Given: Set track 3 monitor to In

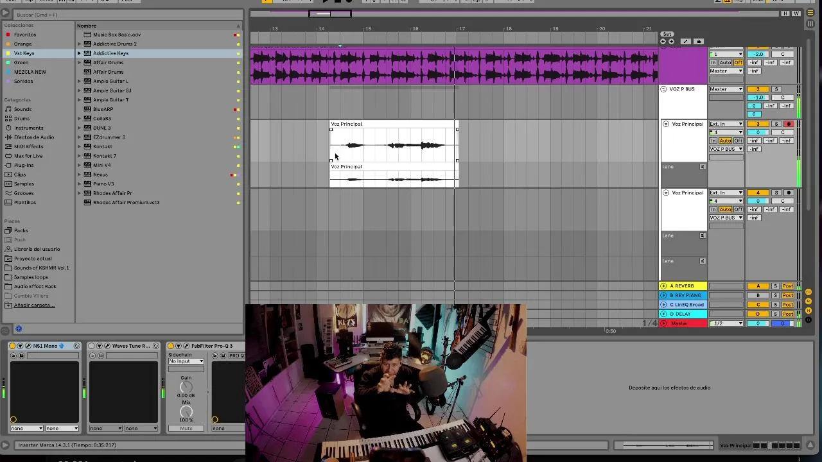Looking at the screenshot, I should 713,141.
